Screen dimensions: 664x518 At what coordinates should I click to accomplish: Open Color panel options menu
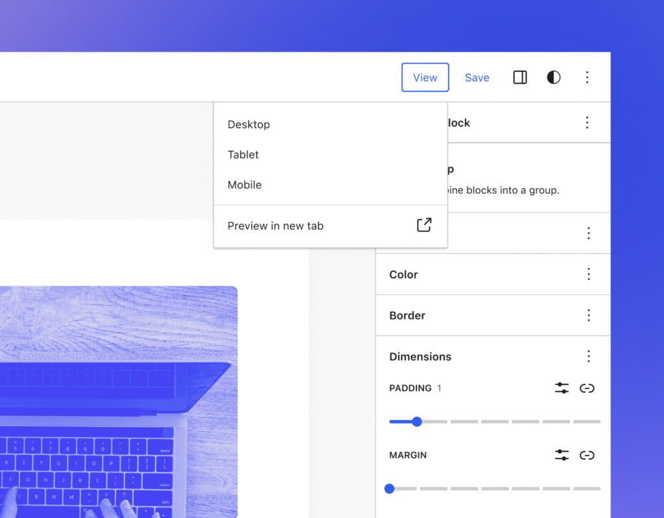coord(589,274)
